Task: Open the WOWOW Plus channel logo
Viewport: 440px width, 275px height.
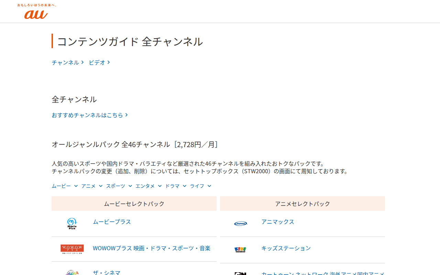Action: [x=72, y=249]
